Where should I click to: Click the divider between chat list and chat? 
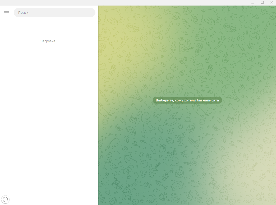[98, 106]
